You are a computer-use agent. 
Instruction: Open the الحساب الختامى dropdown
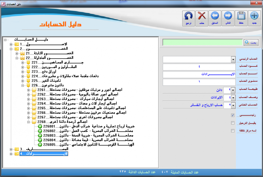click(x=233, y=105)
